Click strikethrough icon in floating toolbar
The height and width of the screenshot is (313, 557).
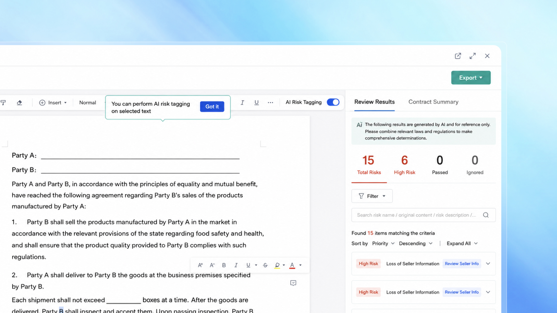[x=265, y=265]
